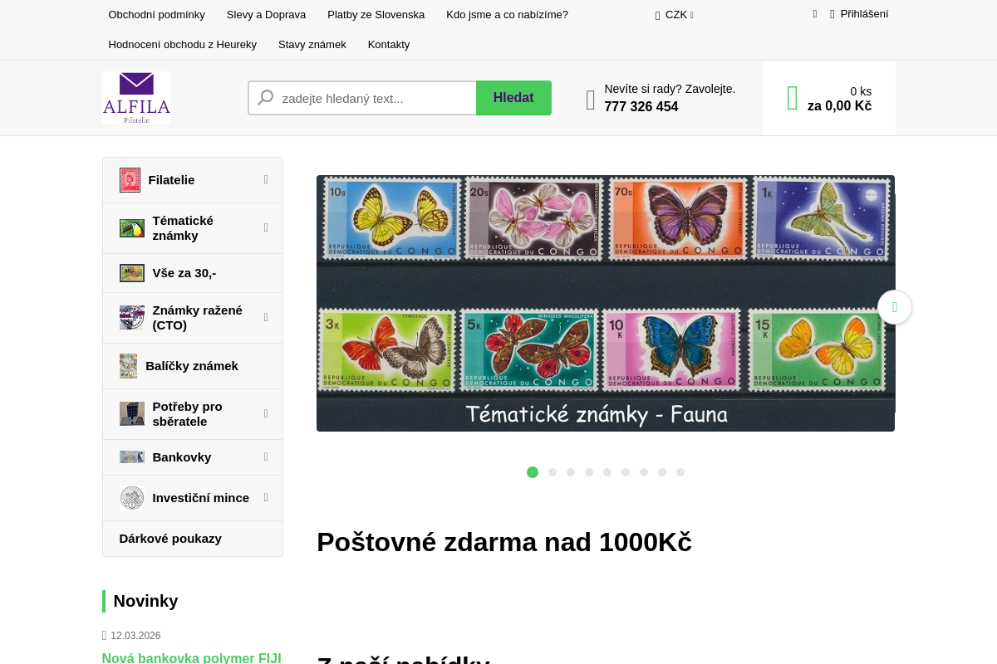The width and height of the screenshot is (997, 664).
Task: Click the news date 12.03.2026
Action: 135,636
